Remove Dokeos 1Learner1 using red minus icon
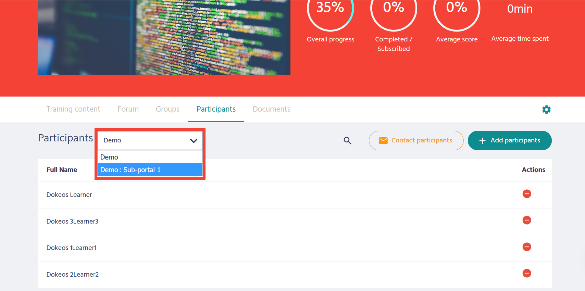The height and width of the screenshot is (291, 585). click(526, 247)
